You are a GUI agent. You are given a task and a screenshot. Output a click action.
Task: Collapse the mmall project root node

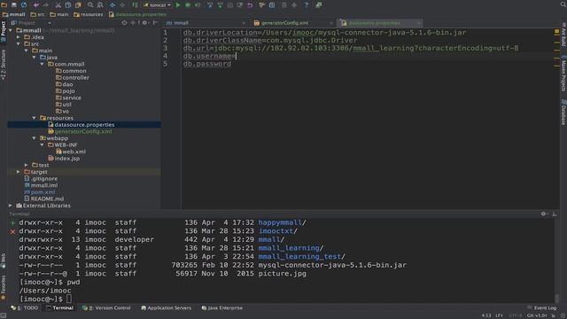click(x=11, y=30)
